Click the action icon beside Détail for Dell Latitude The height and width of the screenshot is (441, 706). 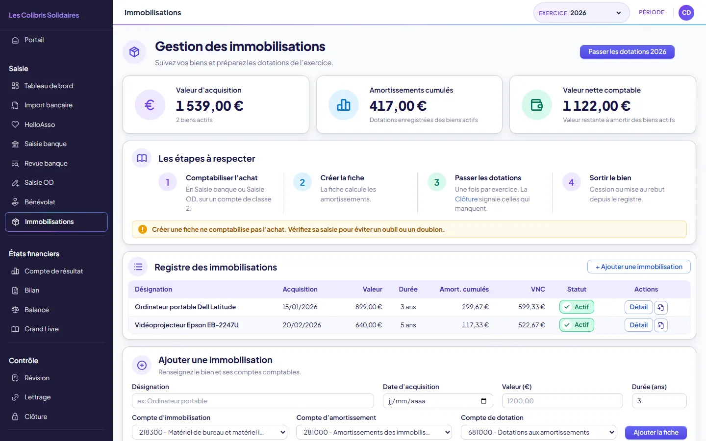point(661,307)
